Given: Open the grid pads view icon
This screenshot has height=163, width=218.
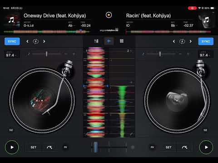Looking at the screenshot, I should pos(122,41).
